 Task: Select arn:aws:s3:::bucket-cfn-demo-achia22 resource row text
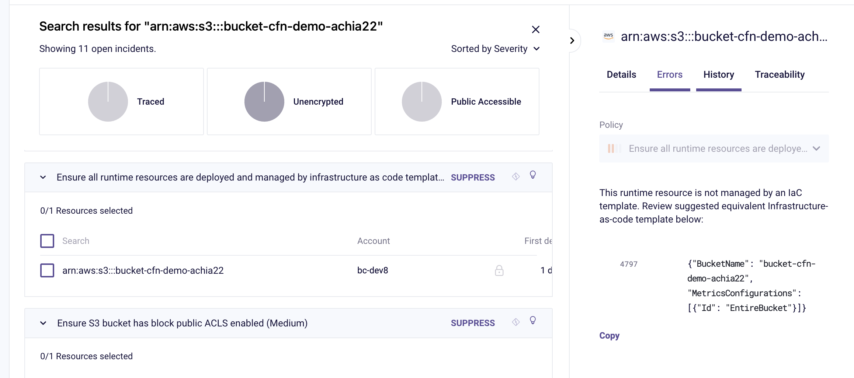[143, 270]
